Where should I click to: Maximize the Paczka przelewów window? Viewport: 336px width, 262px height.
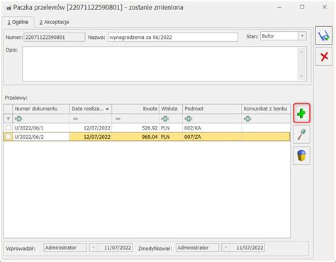point(302,7)
